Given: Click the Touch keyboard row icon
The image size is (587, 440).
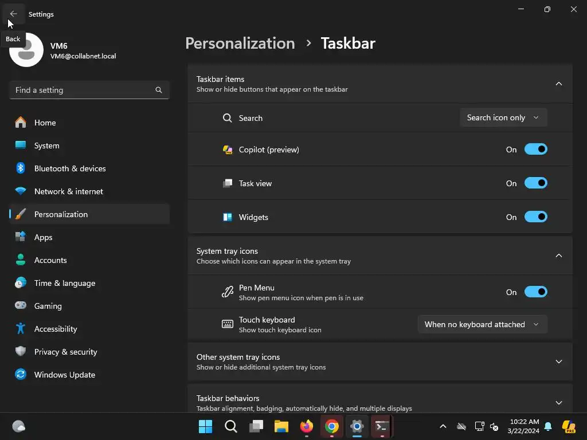Looking at the screenshot, I should pos(227,324).
